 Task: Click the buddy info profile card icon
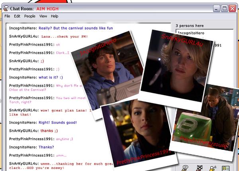[x=226, y=168]
